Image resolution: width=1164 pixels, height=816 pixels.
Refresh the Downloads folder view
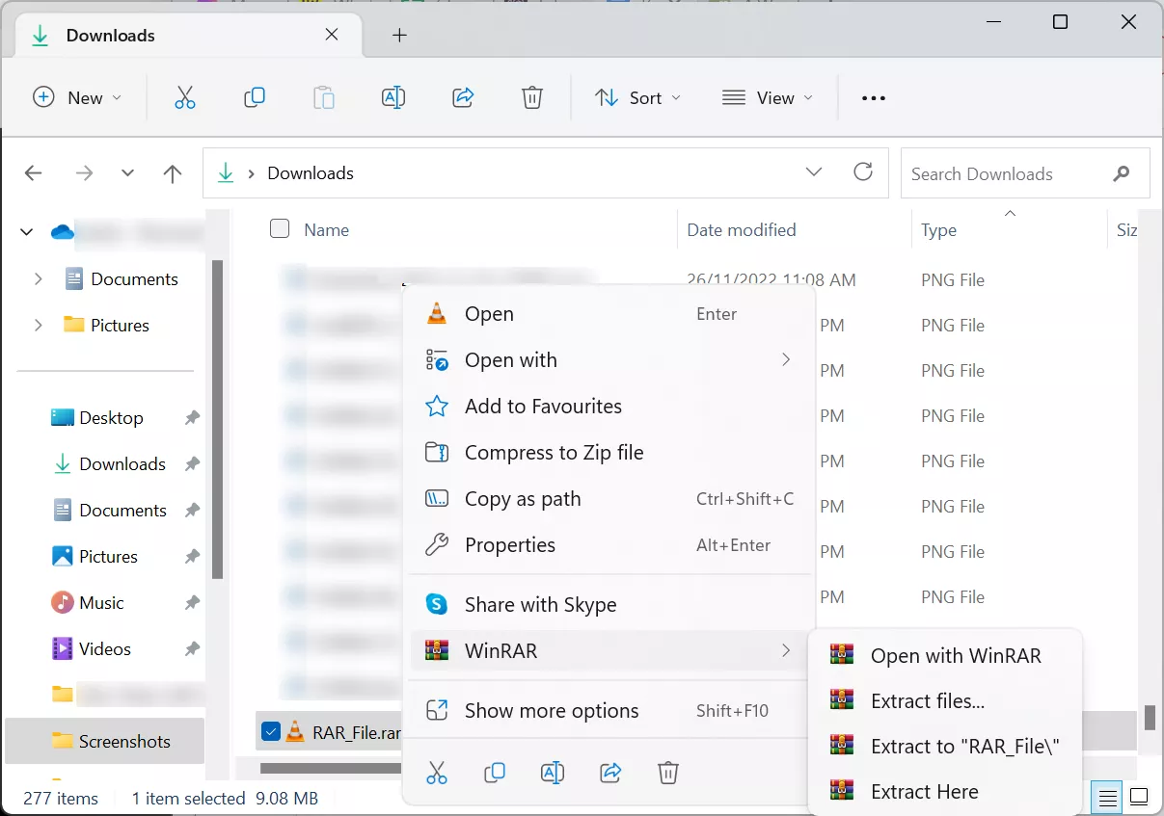coord(863,172)
